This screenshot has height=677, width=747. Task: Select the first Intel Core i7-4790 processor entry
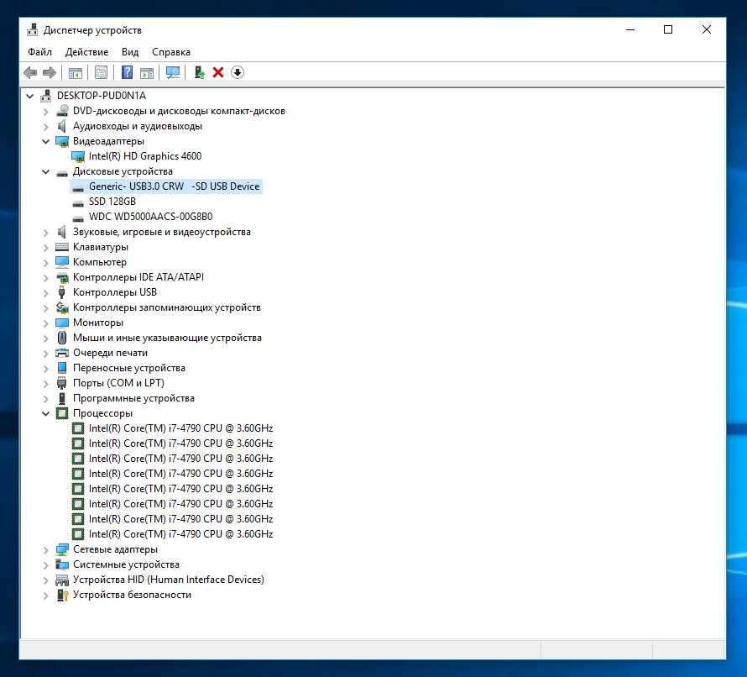(x=180, y=428)
